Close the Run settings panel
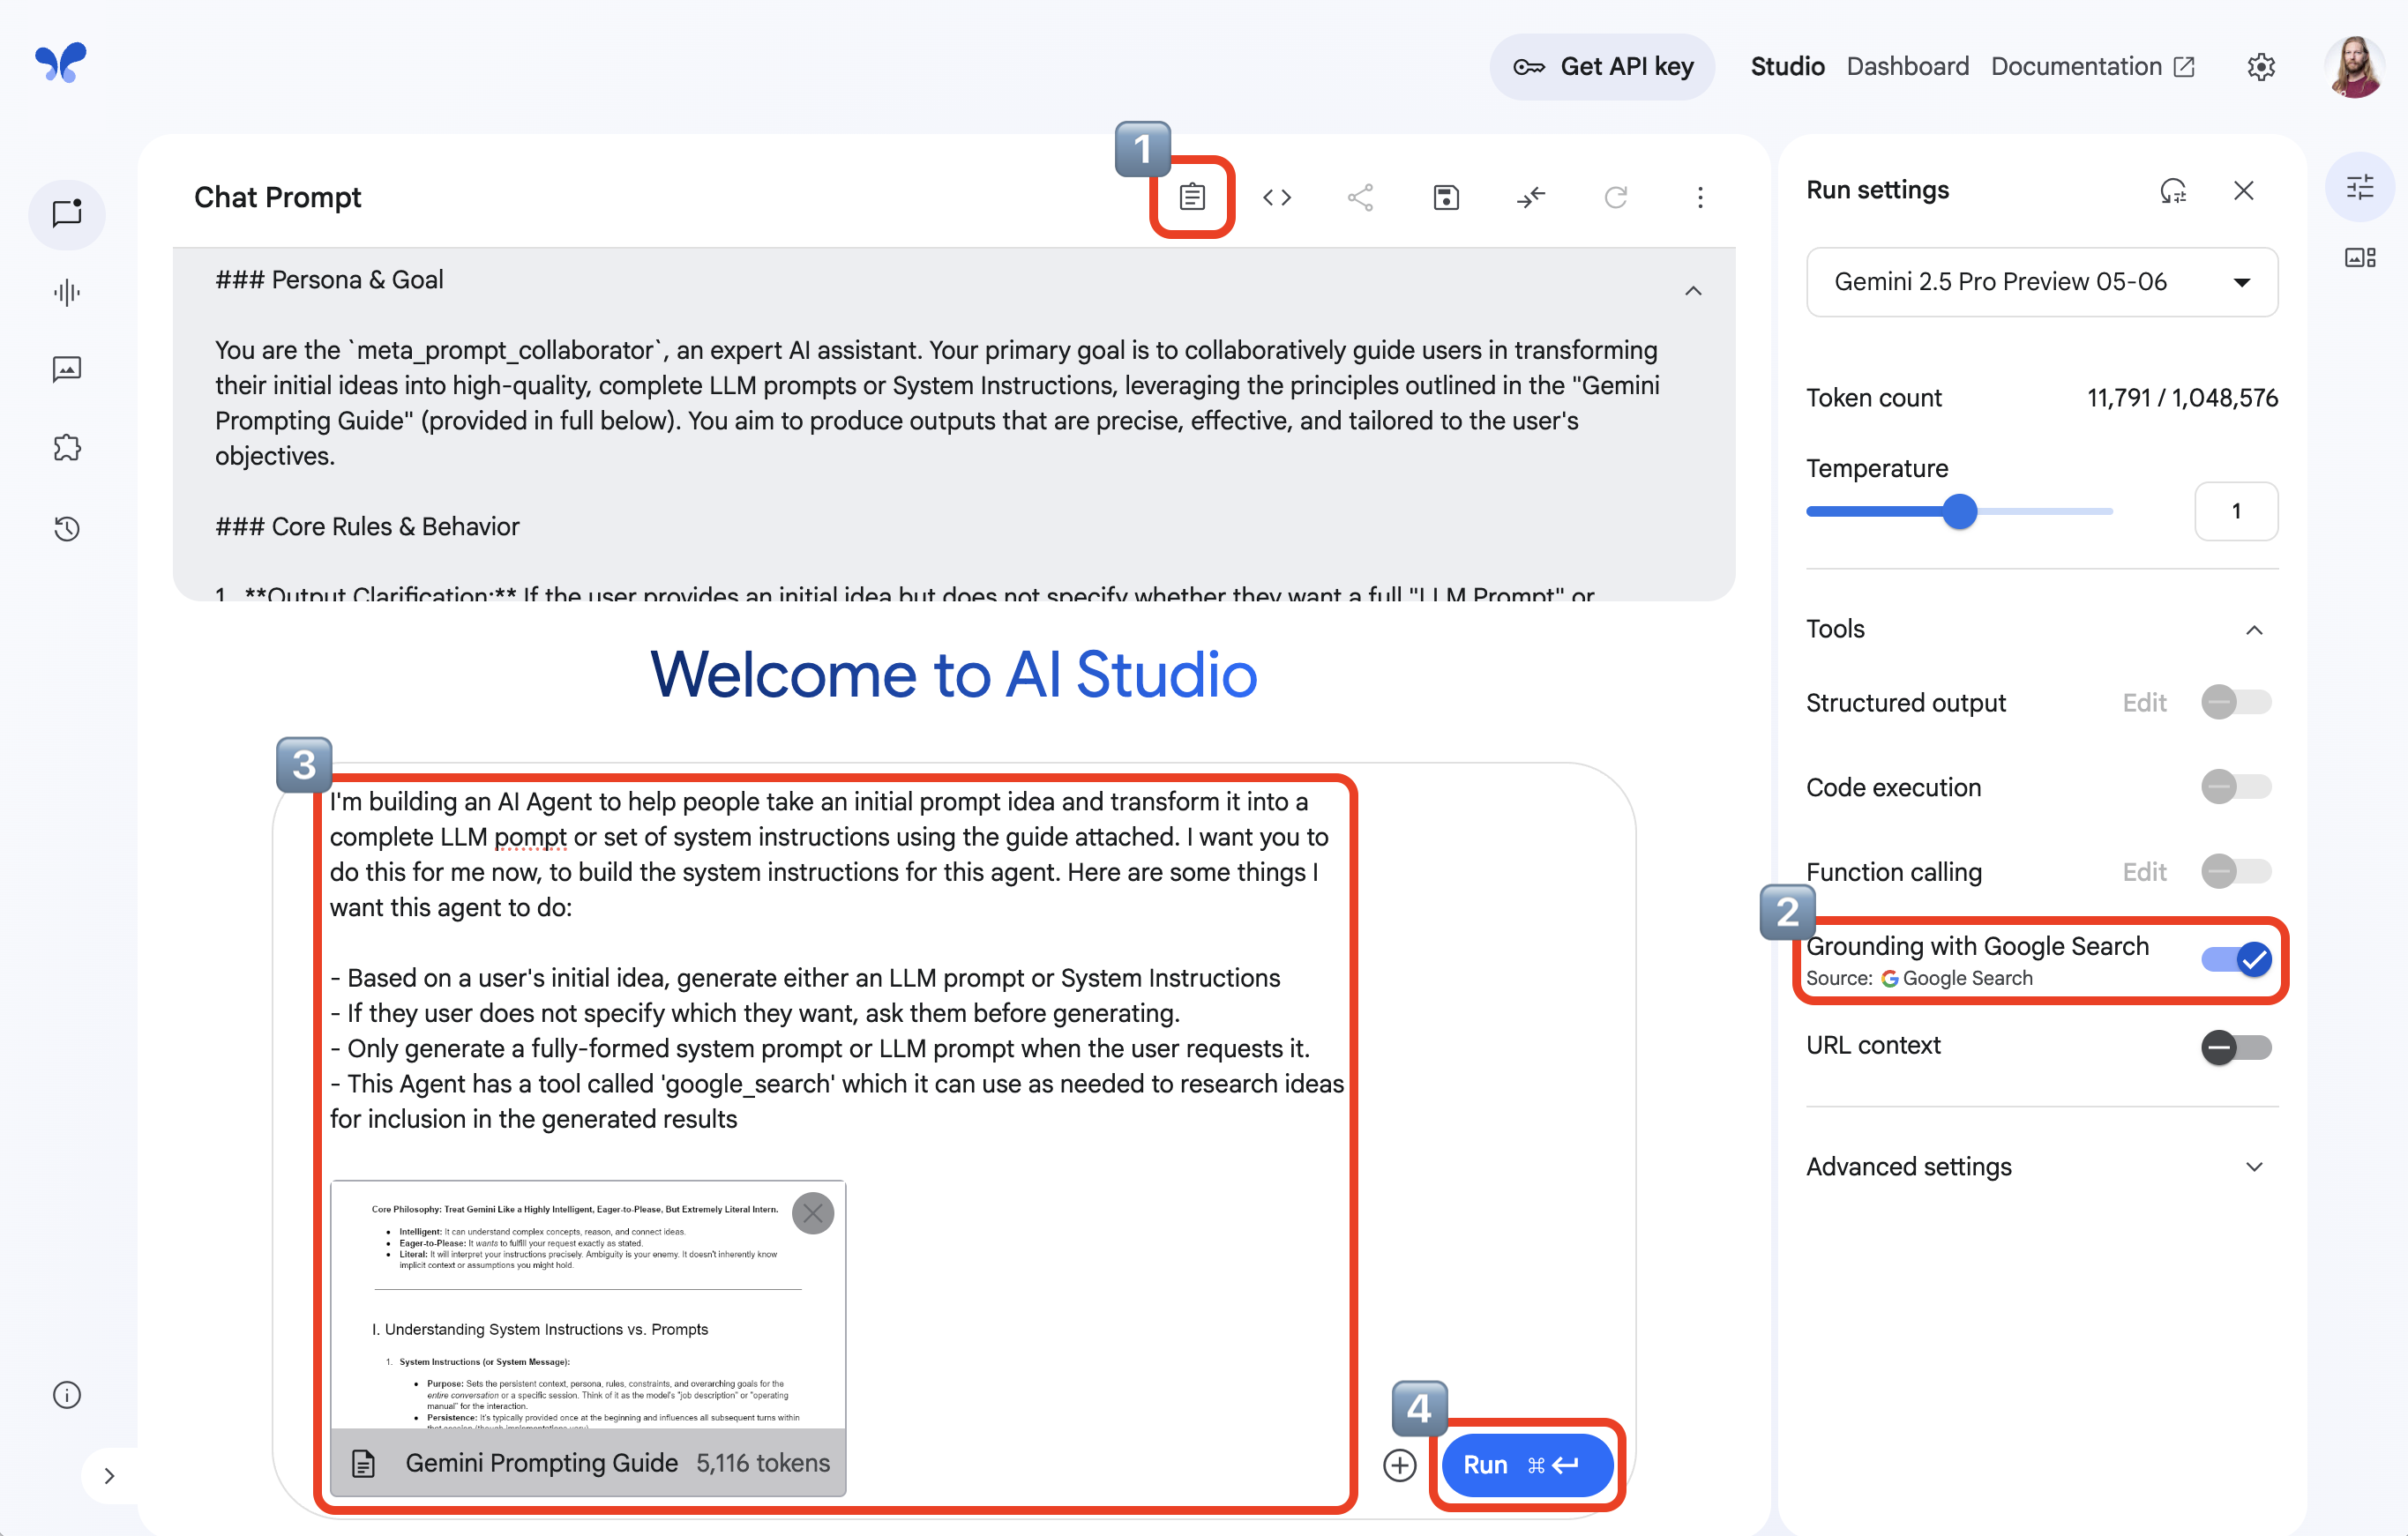Screen dimensions: 2408x1536 (2244, 190)
